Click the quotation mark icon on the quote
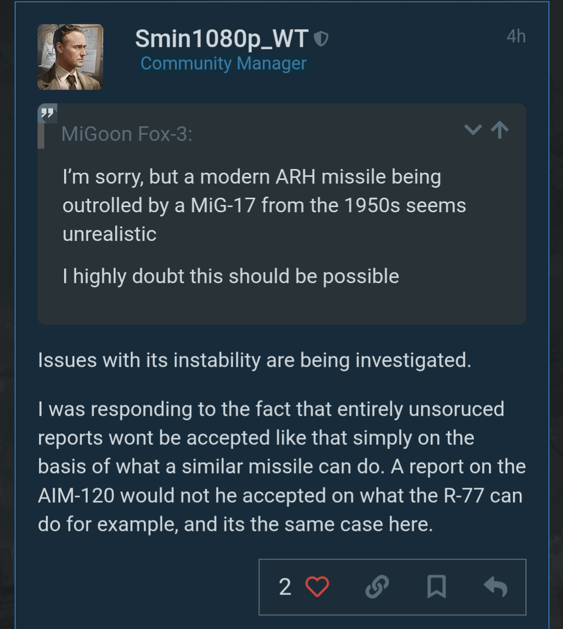Screen dimensions: 563x629 click(47, 113)
